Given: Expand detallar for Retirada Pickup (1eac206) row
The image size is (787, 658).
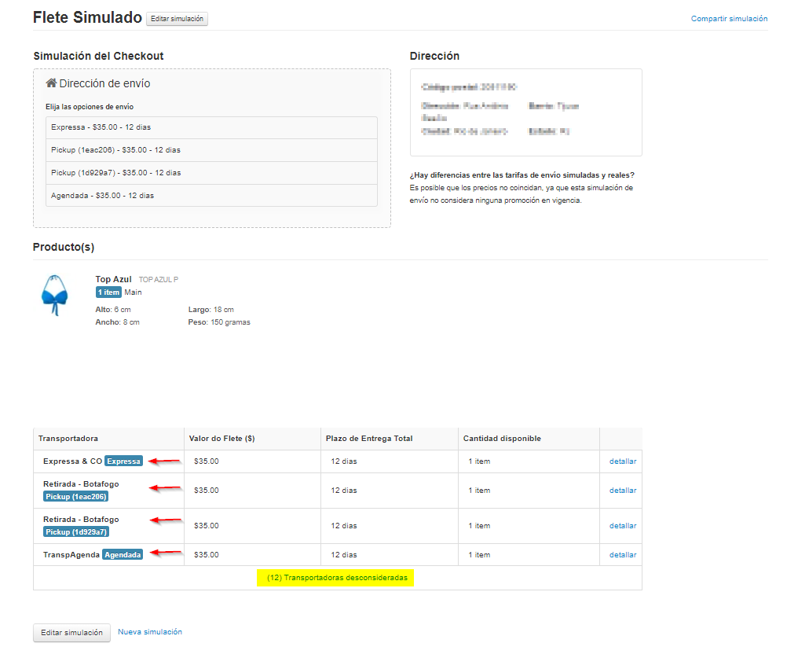Looking at the screenshot, I should [623, 491].
